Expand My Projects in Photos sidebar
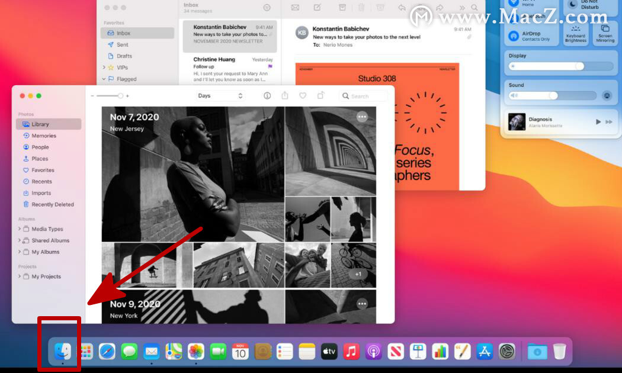 pyautogui.click(x=20, y=276)
